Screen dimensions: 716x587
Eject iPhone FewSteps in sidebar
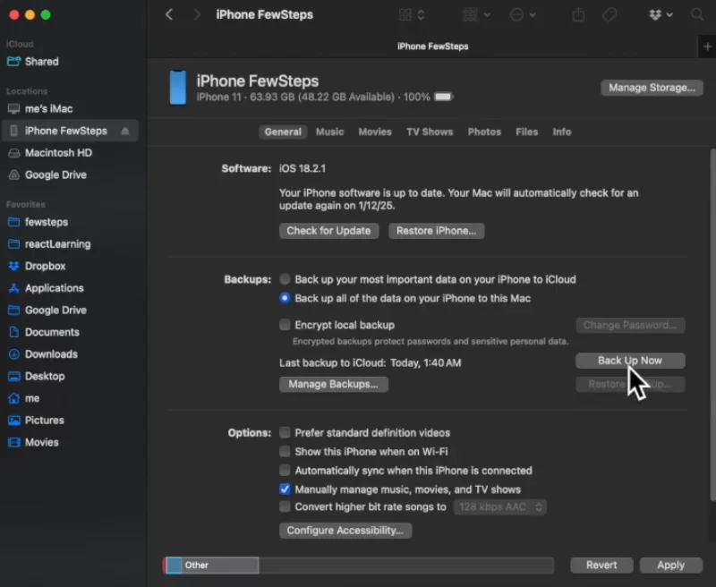[125, 131]
